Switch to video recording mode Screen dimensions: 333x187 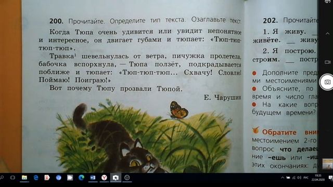(x=327, y=62)
